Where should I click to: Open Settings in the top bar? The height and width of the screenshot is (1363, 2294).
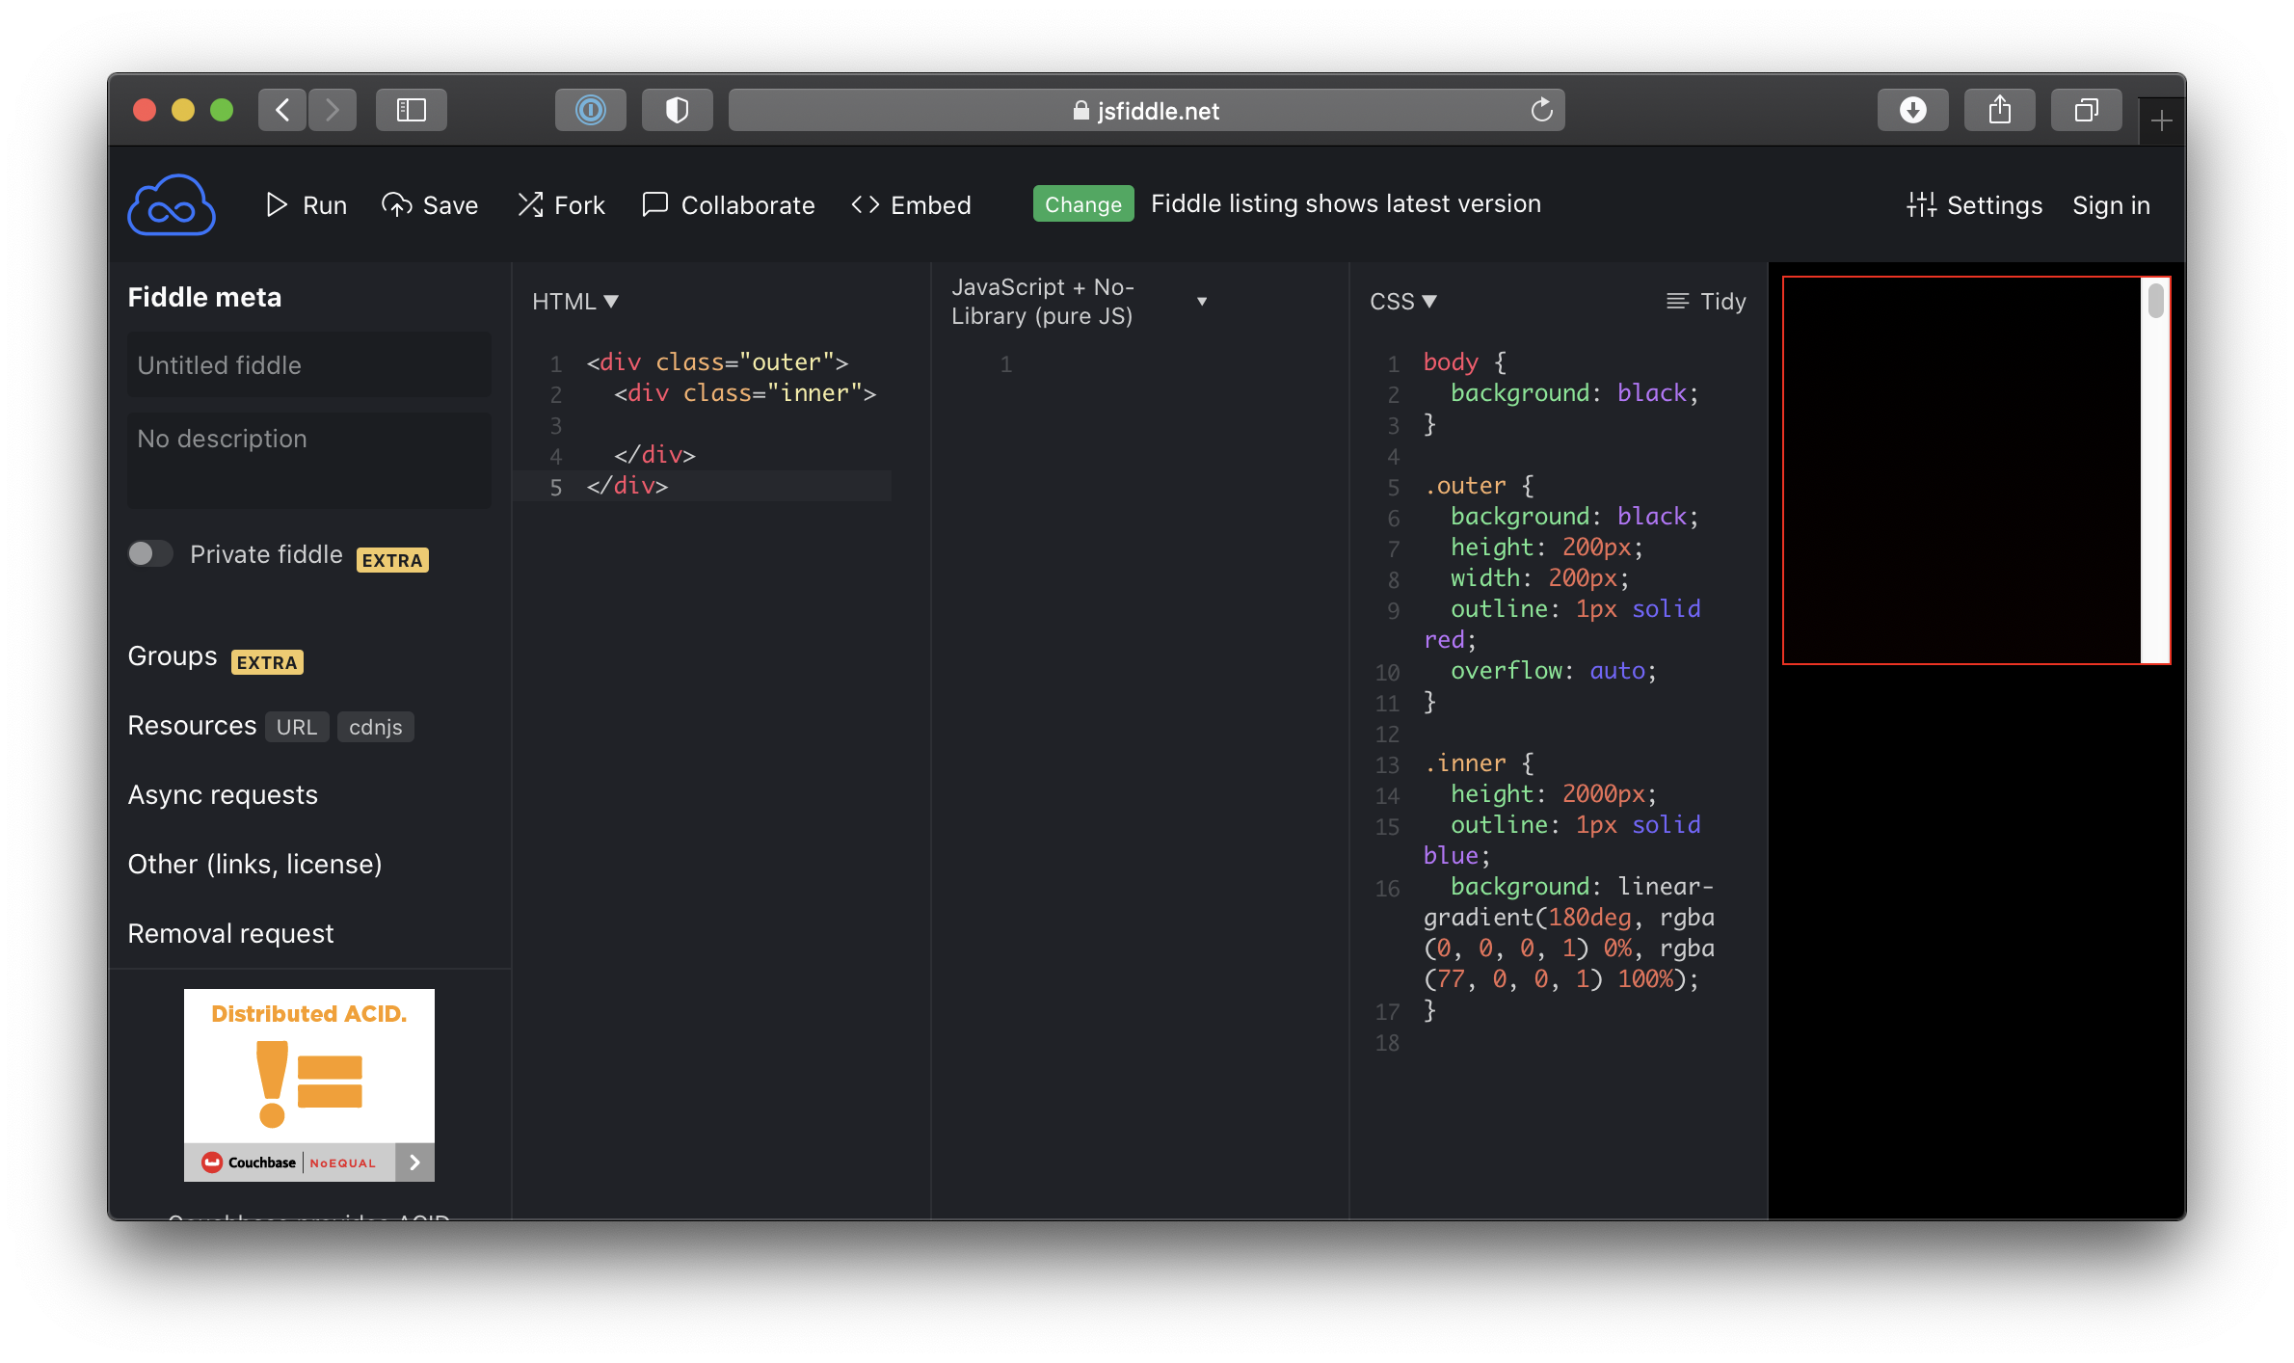(x=1974, y=204)
